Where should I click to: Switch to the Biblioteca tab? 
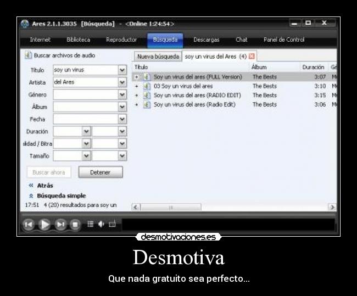click(x=79, y=40)
